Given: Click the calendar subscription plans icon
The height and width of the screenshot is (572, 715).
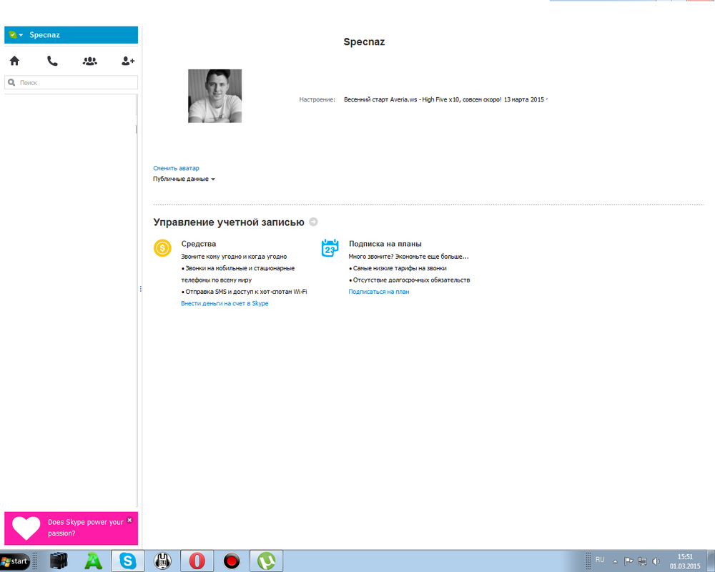Looking at the screenshot, I should [x=330, y=248].
